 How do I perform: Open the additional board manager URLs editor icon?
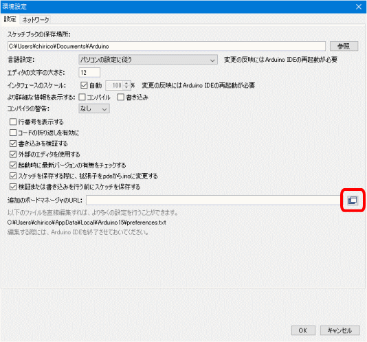coord(353,201)
